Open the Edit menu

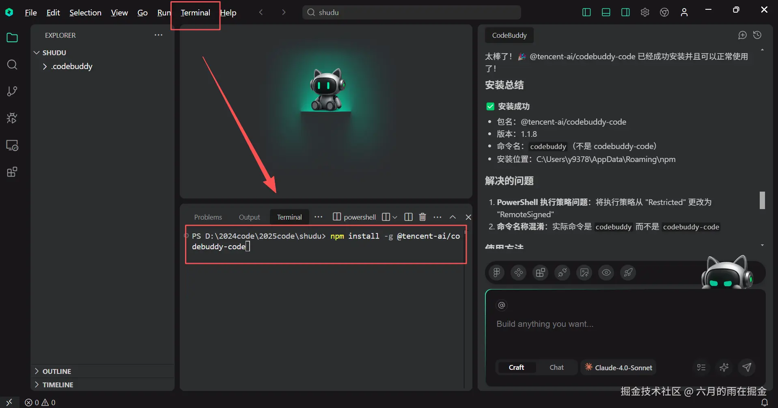53,13
